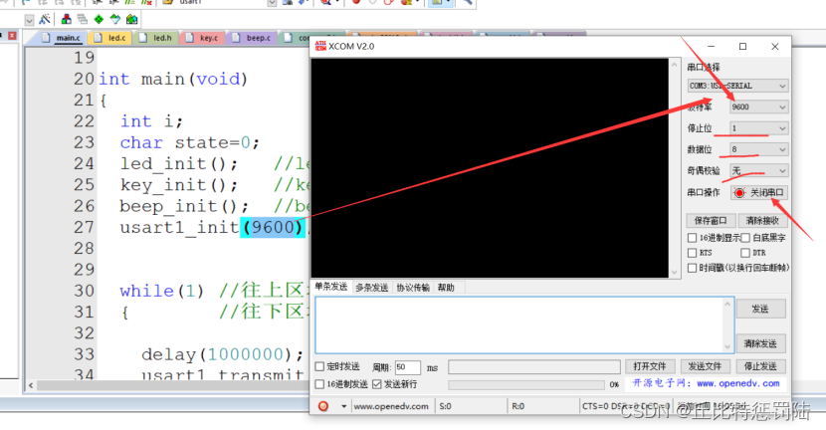Click the 保存窗口 save window button
The image size is (826, 430).
click(x=711, y=220)
